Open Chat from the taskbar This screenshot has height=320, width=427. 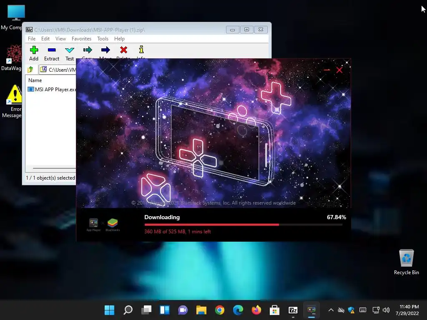183,310
